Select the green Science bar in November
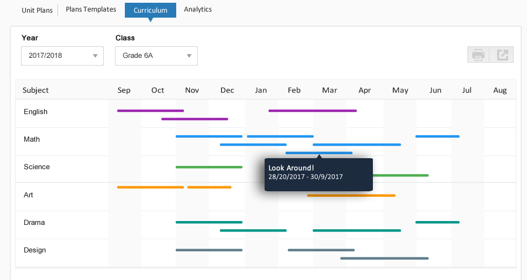Screen dimensions: 527x280 tap(209, 167)
